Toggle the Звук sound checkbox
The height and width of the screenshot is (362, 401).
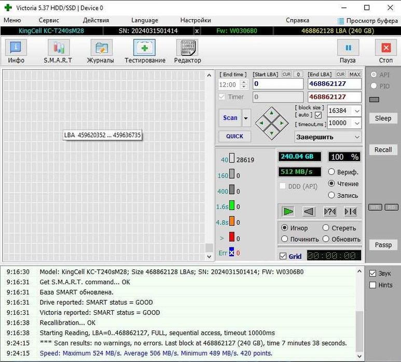tap(372, 273)
